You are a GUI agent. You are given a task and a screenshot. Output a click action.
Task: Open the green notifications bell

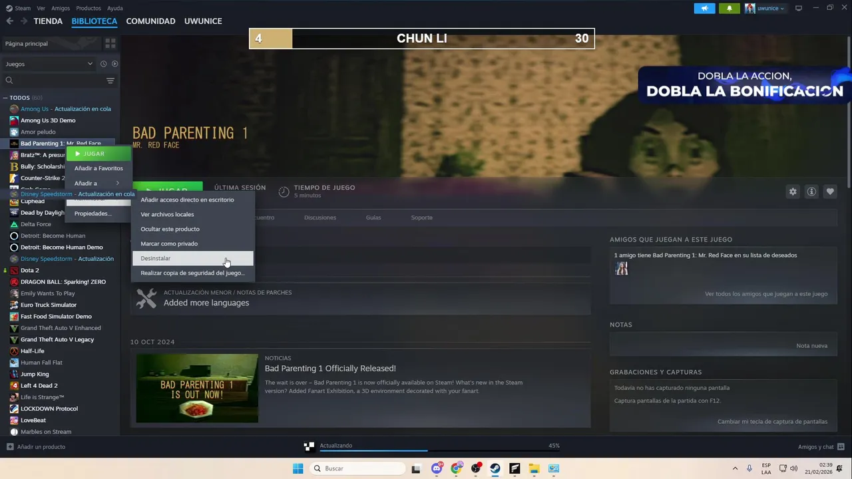[730, 8]
